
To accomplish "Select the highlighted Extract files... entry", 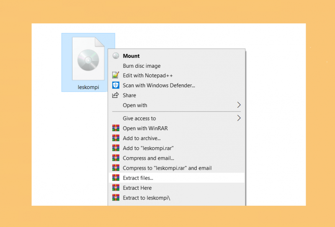I will click(x=176, y=178).
